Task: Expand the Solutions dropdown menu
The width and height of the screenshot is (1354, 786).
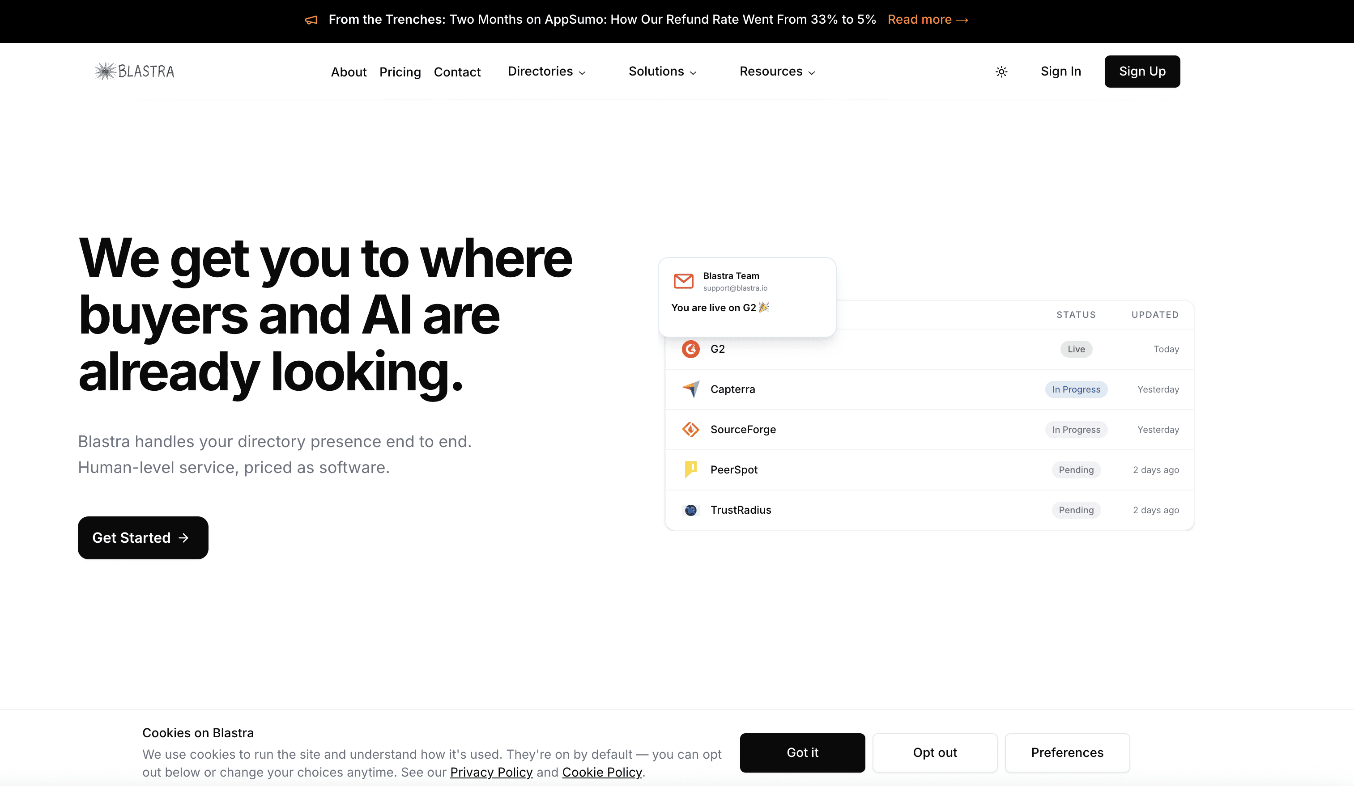Action: (x=663, y=72)
